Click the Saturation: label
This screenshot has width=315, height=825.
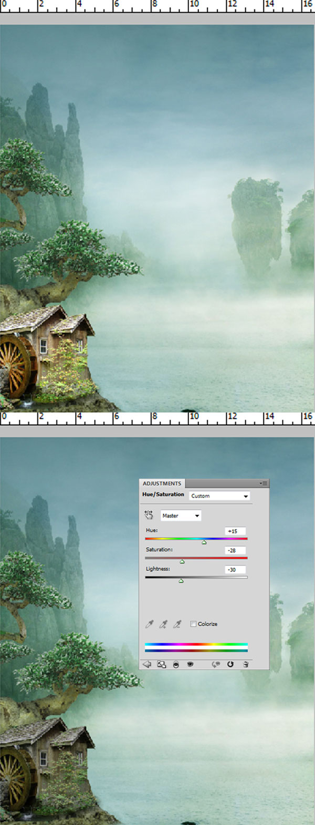[x=159, y=550]
